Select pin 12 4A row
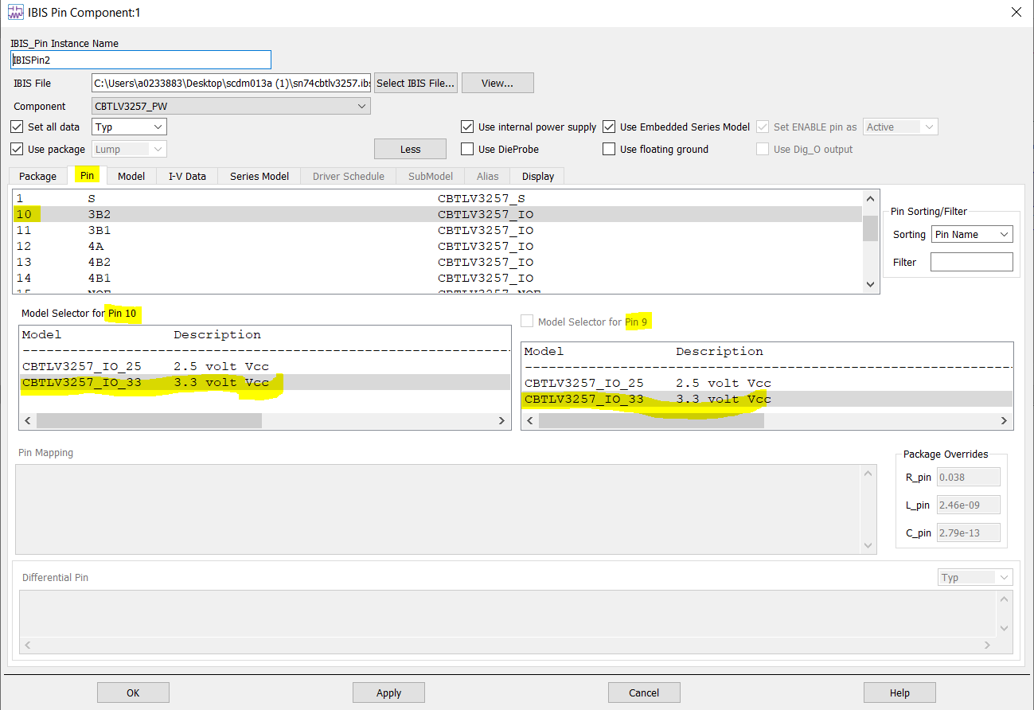This screenshot has height=710, width=1034. tap(438, 246)
